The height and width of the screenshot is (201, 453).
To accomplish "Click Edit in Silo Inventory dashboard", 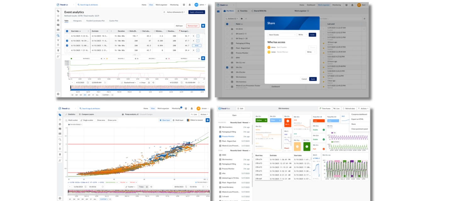I will coord(240,108).
